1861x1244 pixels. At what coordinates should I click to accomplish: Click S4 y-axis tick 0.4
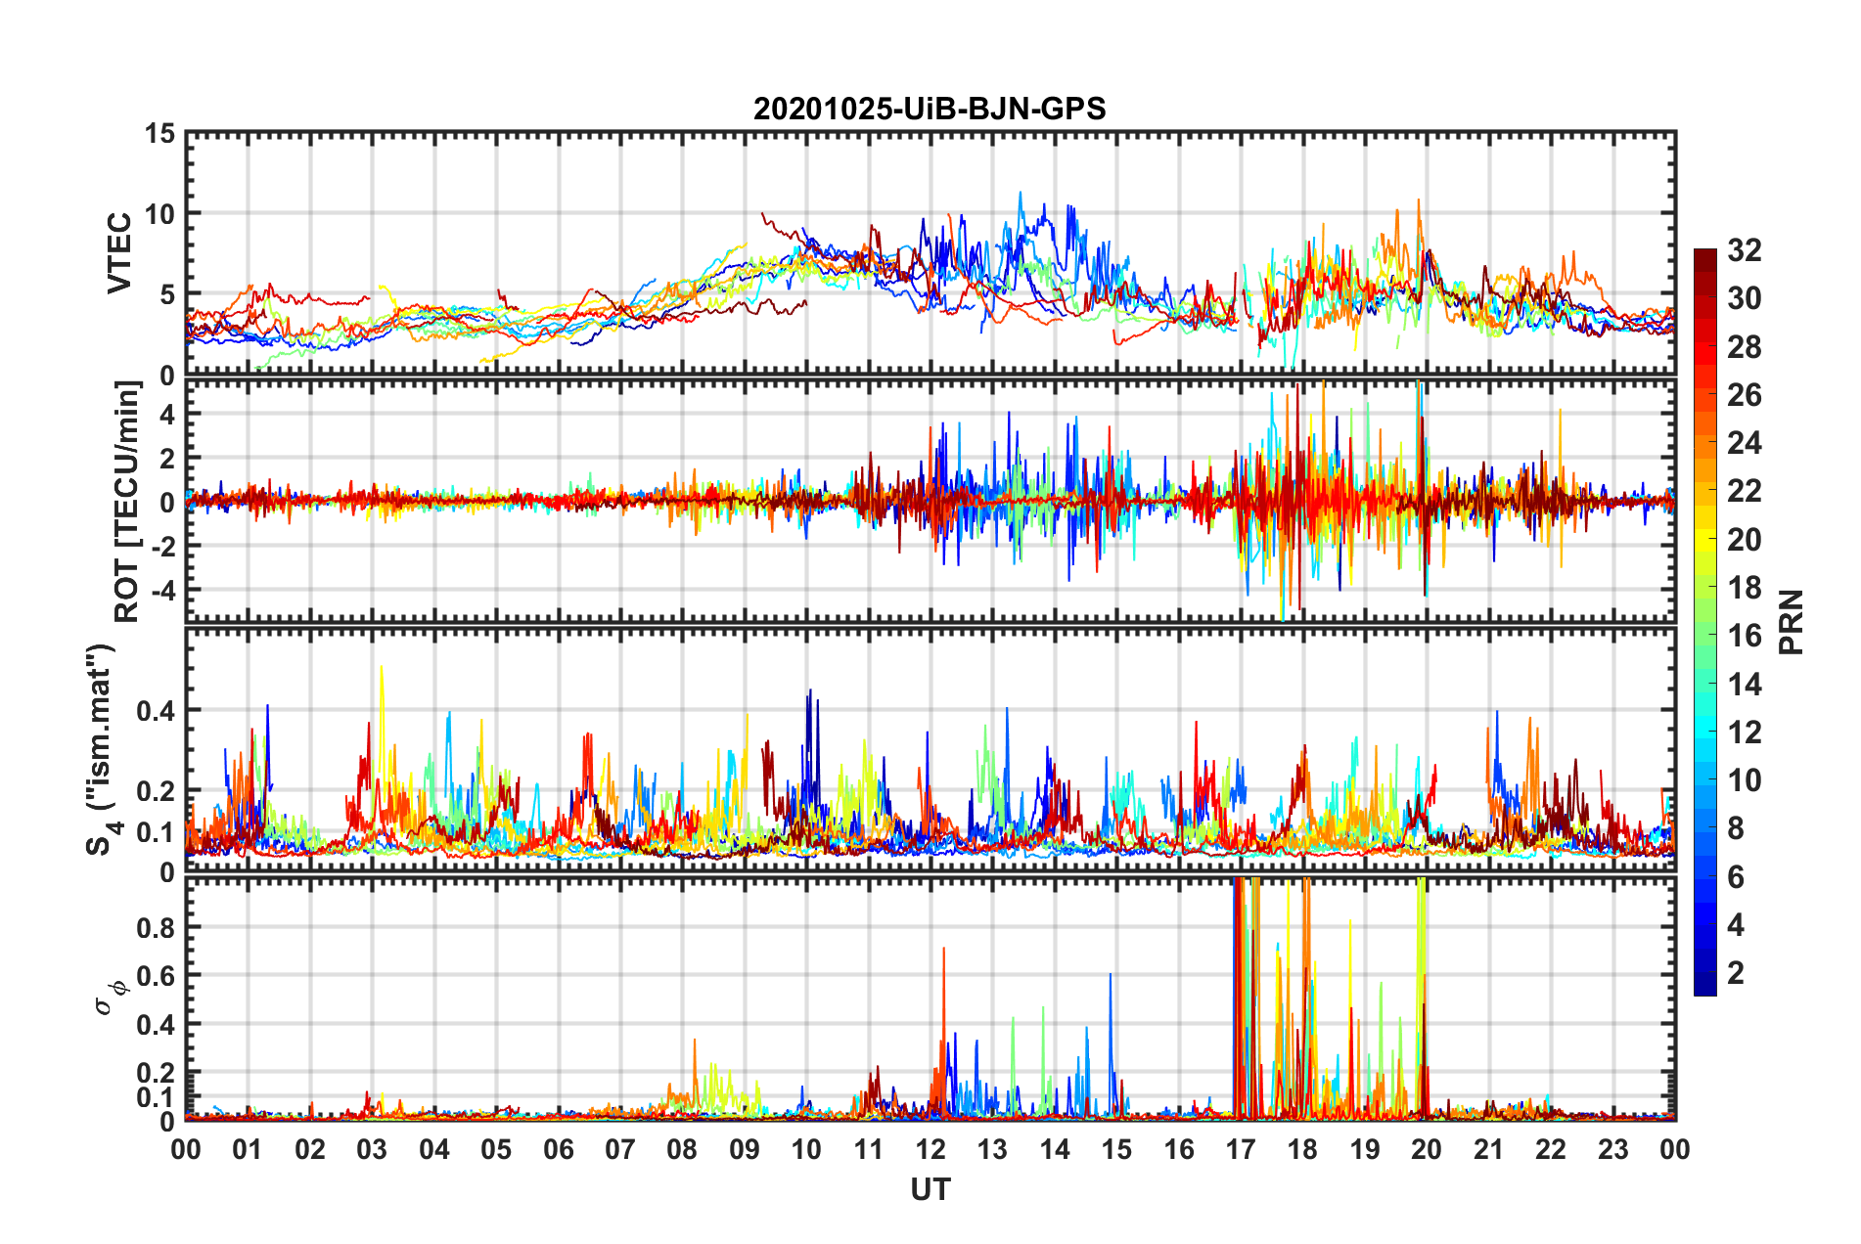pos(156,711)
